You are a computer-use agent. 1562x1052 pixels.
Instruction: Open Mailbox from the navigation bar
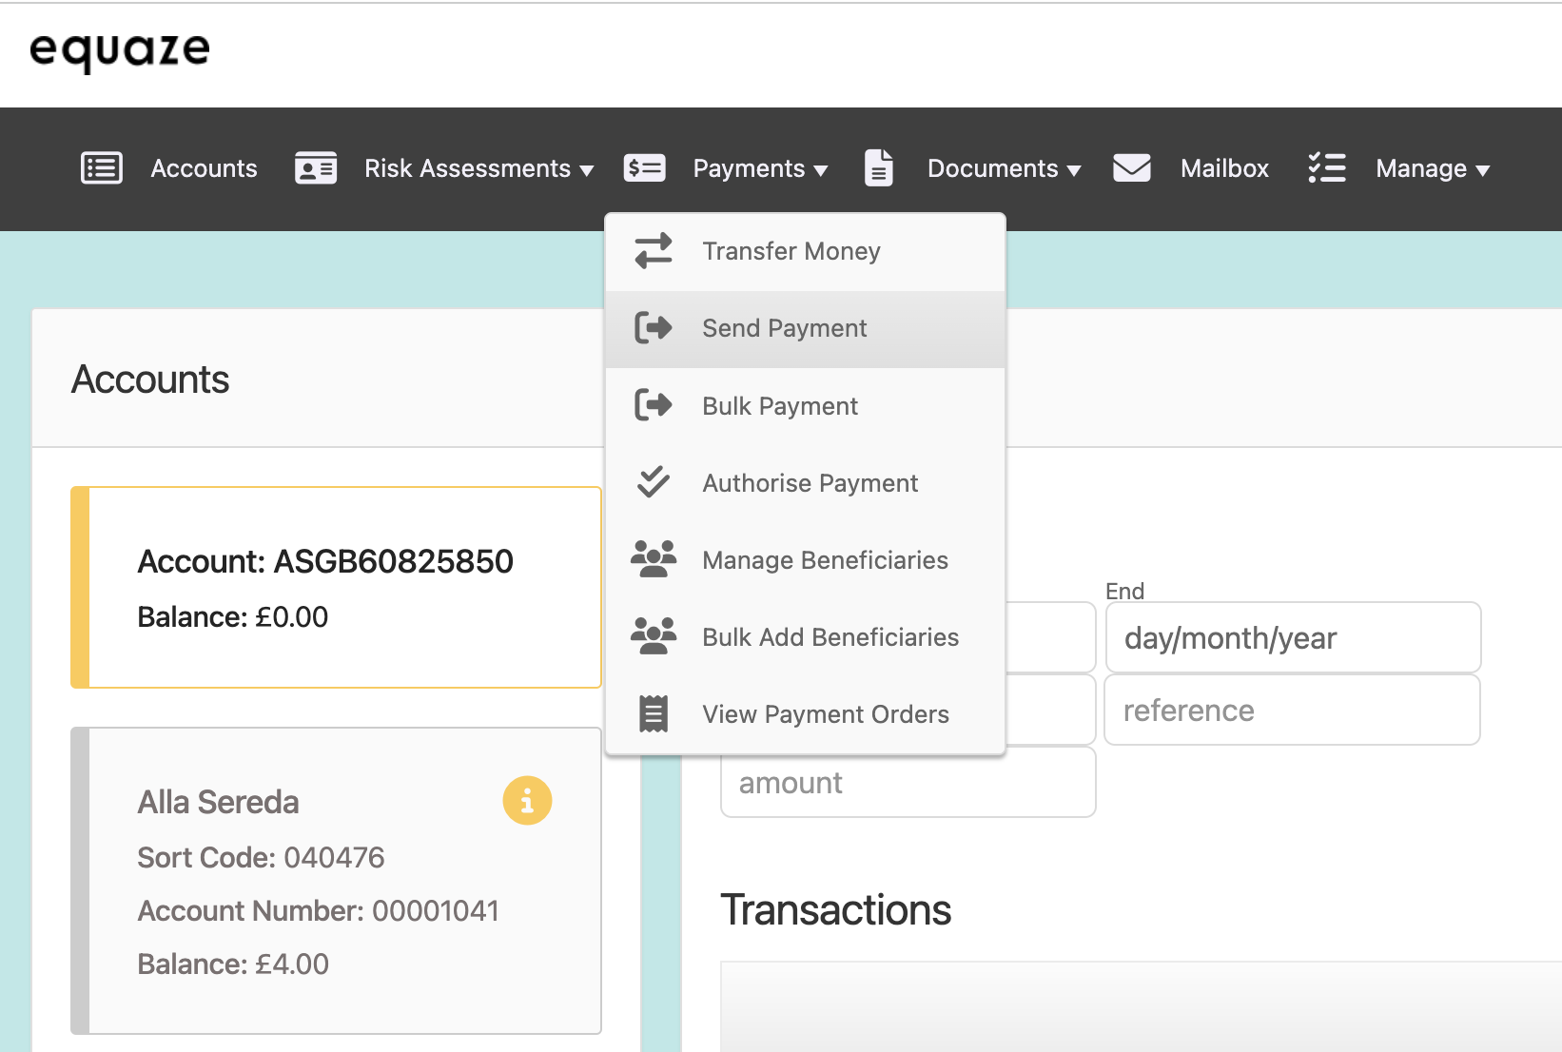pyautogui.click(x=1224, y=169)
